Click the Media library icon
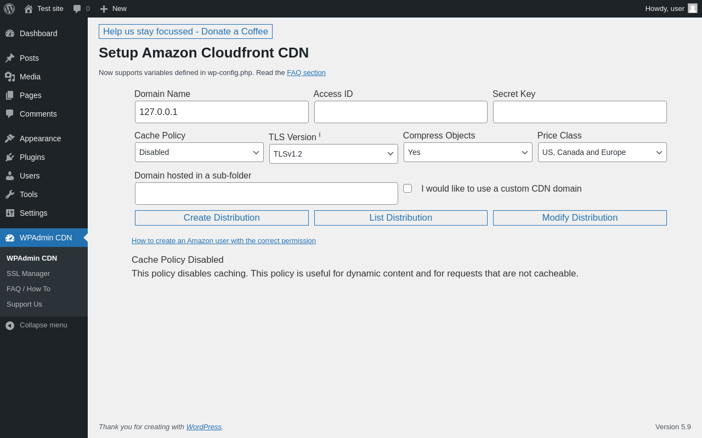 pos(10,77)
